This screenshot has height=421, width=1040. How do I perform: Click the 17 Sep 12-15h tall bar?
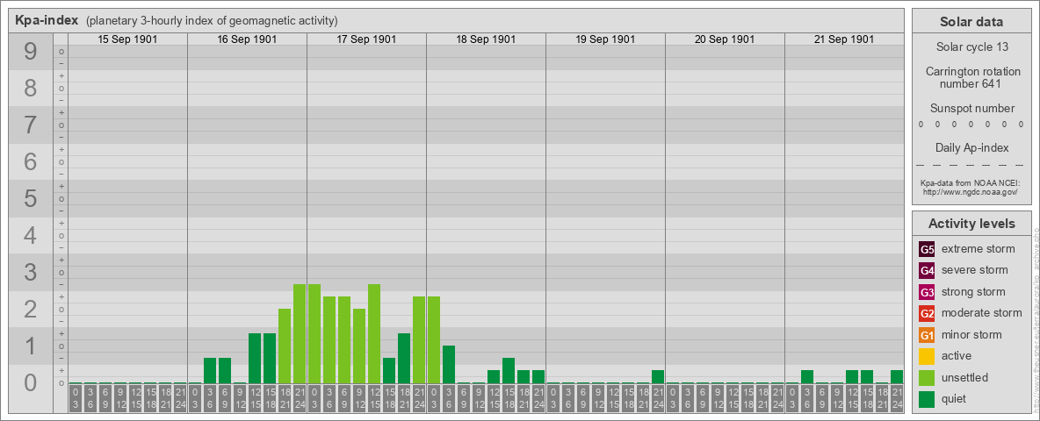point(374,333)
